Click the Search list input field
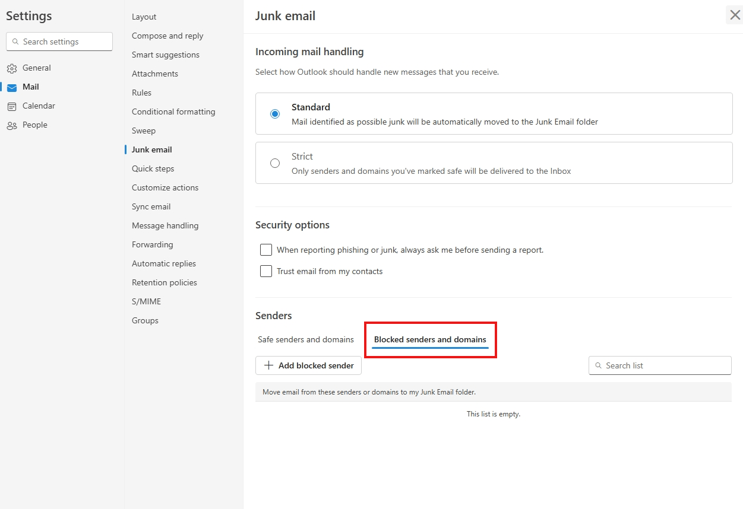 point(660,365)
